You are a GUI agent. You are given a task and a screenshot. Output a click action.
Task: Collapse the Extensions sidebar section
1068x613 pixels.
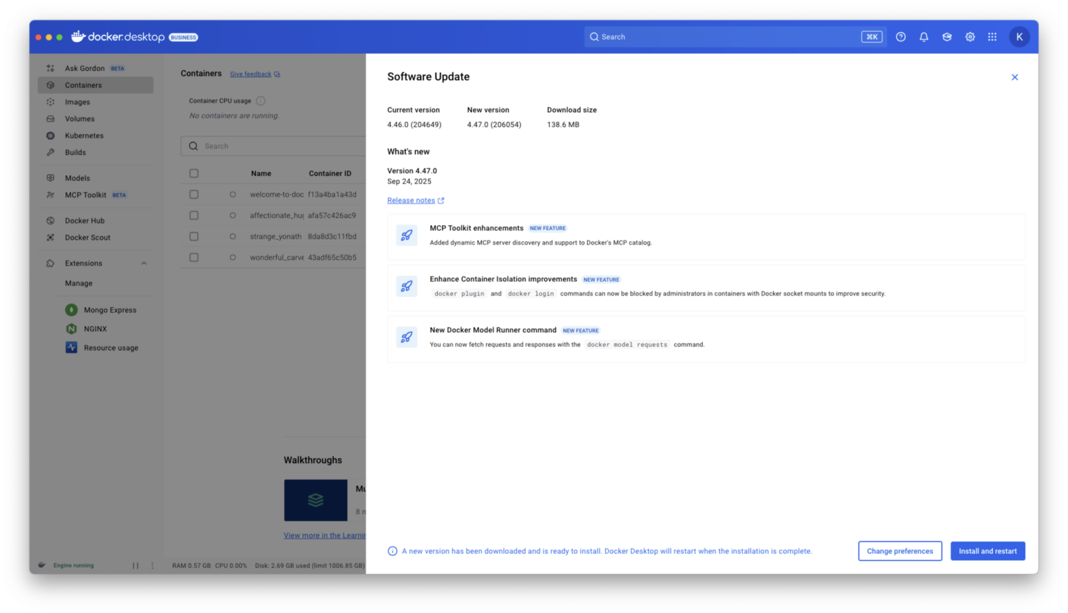[x=144, y=263]
